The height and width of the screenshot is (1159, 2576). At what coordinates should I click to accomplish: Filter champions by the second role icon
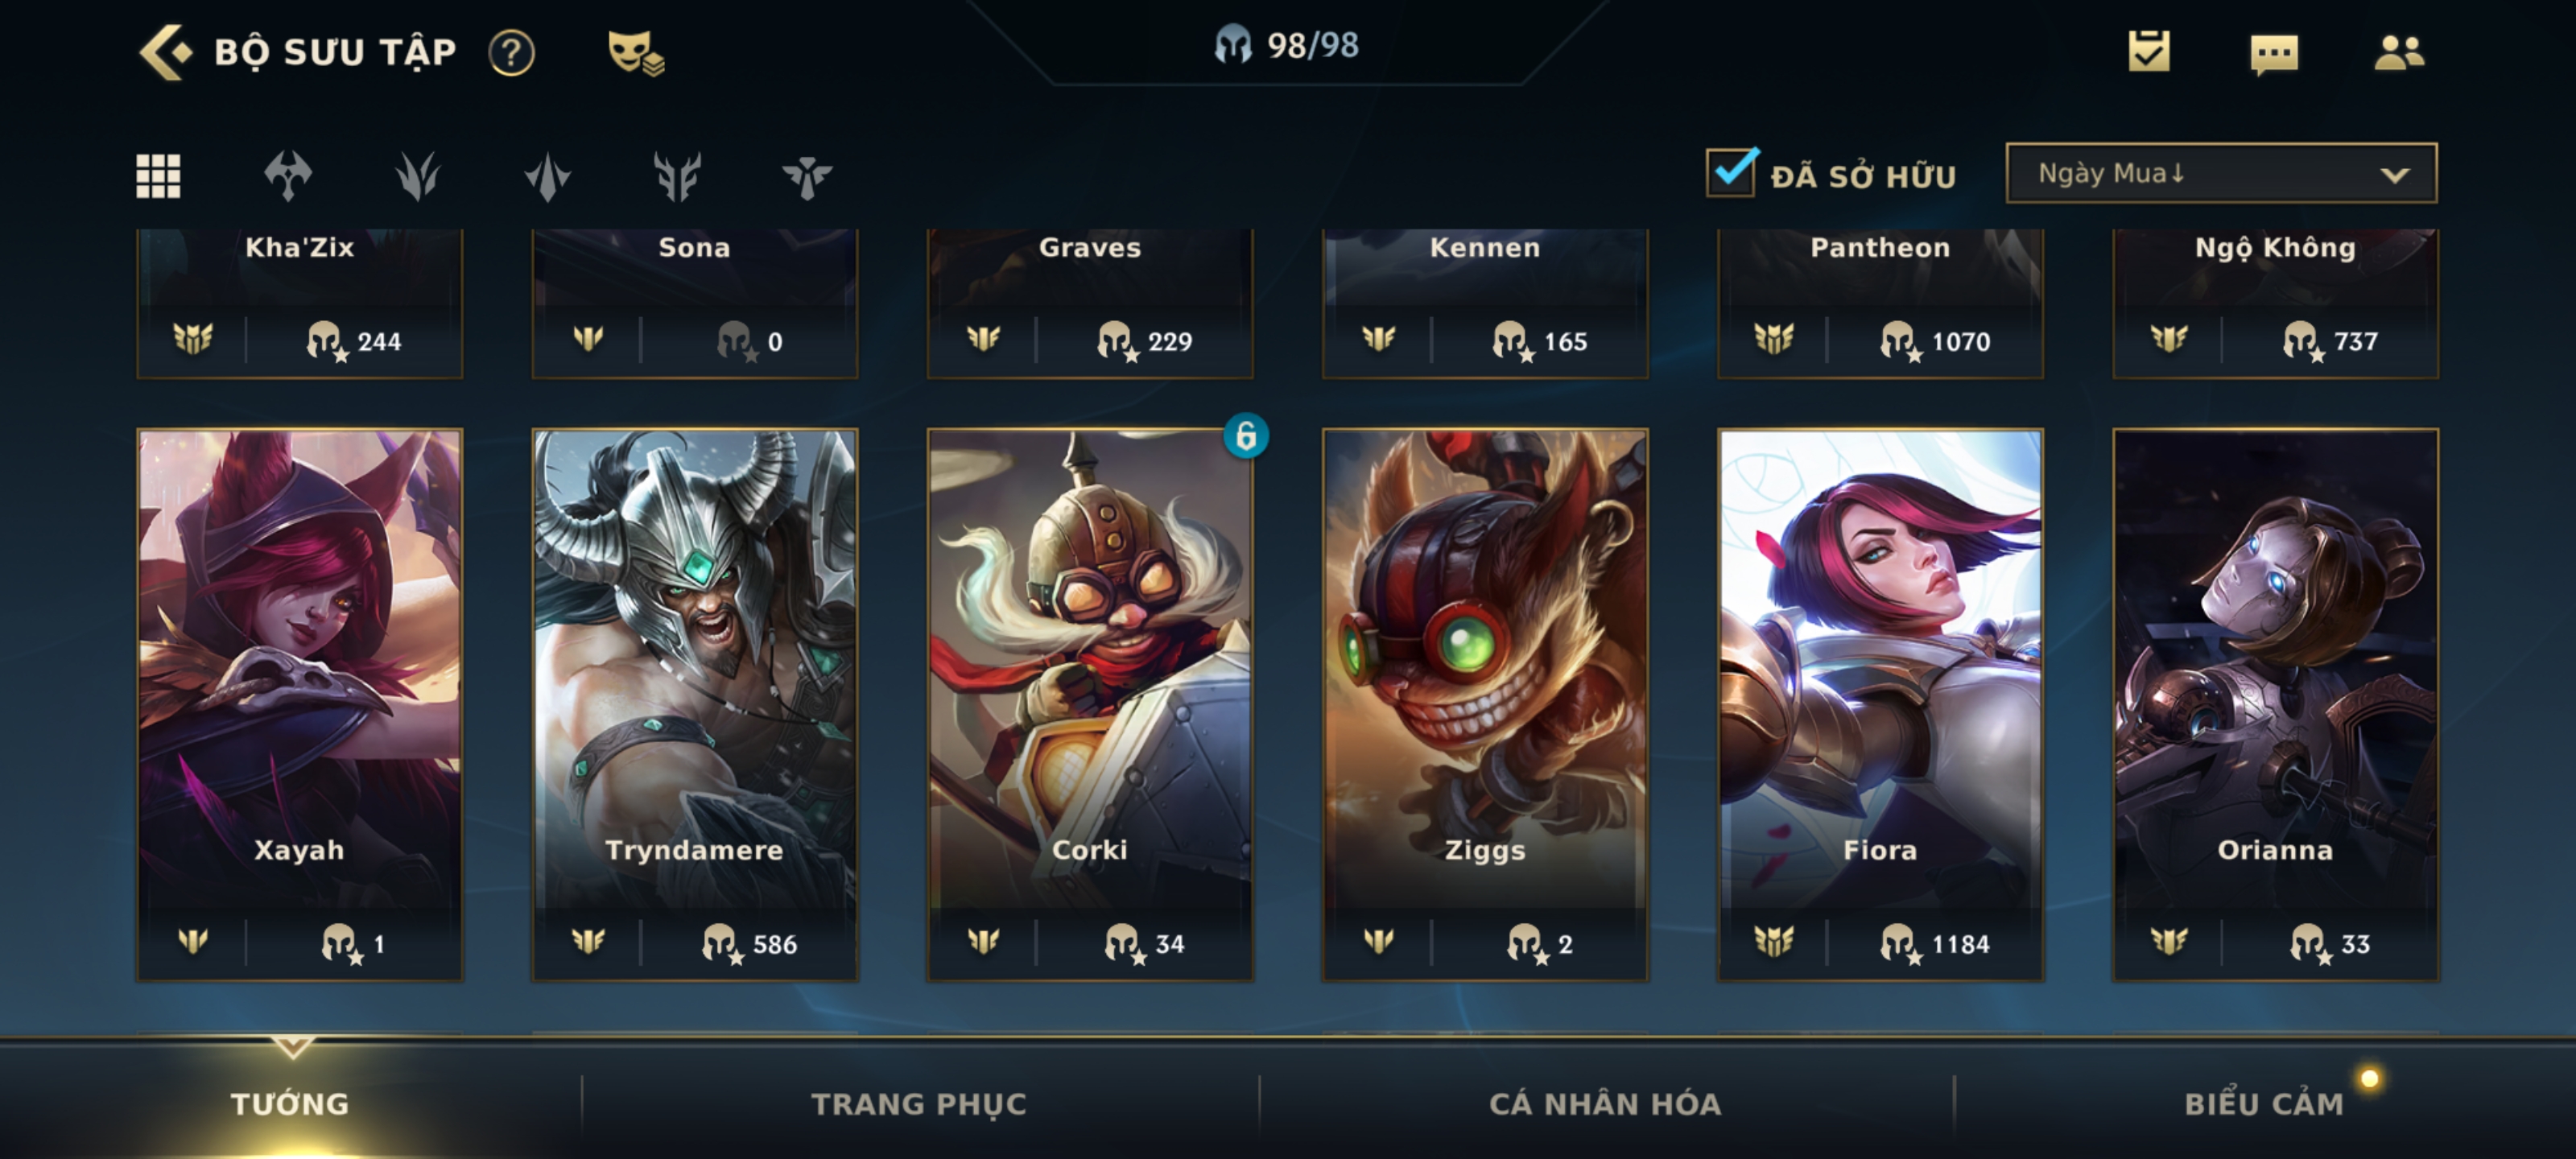pos(417,176)
